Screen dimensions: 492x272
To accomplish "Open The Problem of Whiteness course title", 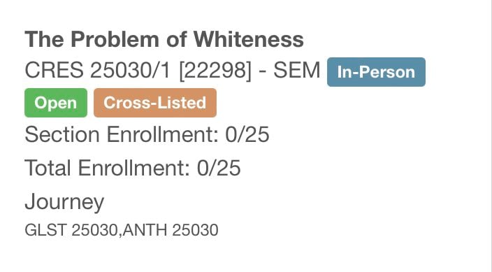I will (164, 39).
